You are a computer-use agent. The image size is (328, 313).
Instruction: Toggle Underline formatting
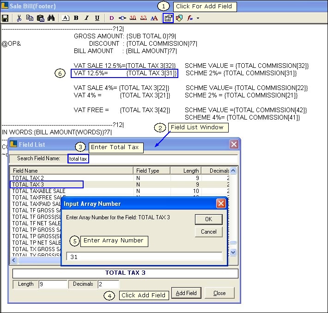[x=97, y=18]
